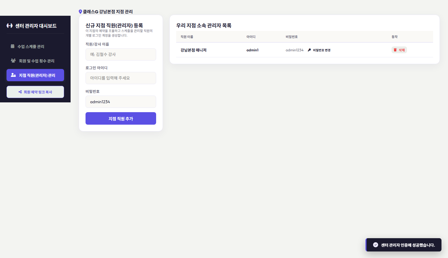Click the calendar icon beside 수업 스케줄 관리
448x258 pixels.
pos(12,46)
